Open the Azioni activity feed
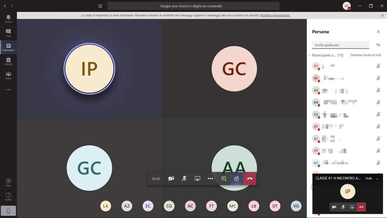Viewport: 387px width, 218px height. coord(8,19)
